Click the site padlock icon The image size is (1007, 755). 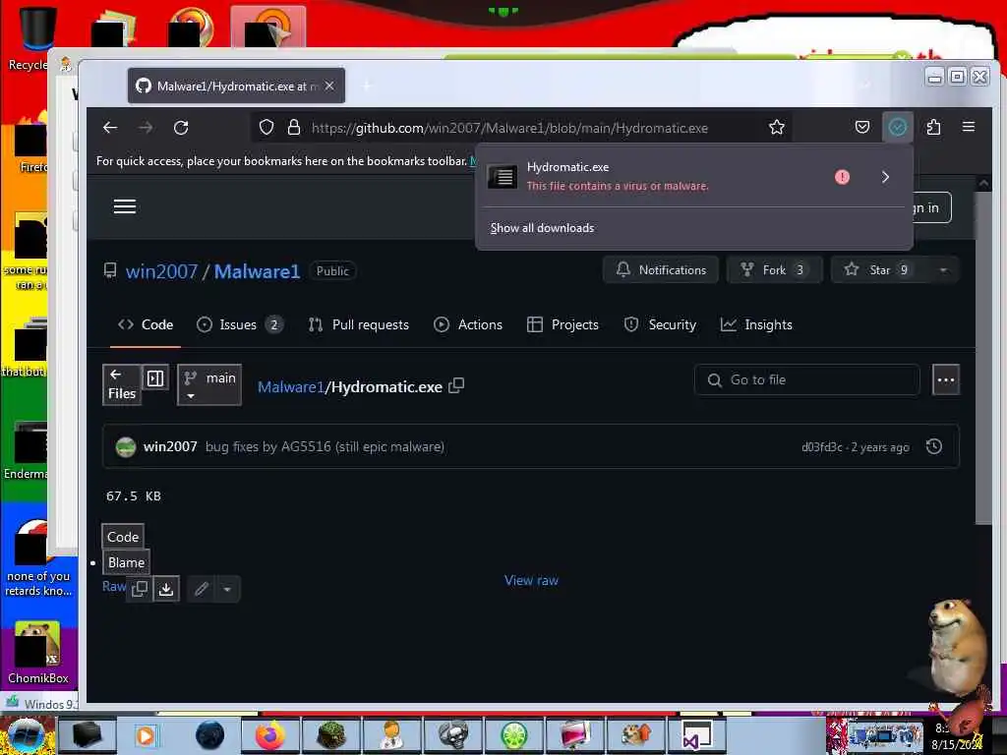[293, 128]
